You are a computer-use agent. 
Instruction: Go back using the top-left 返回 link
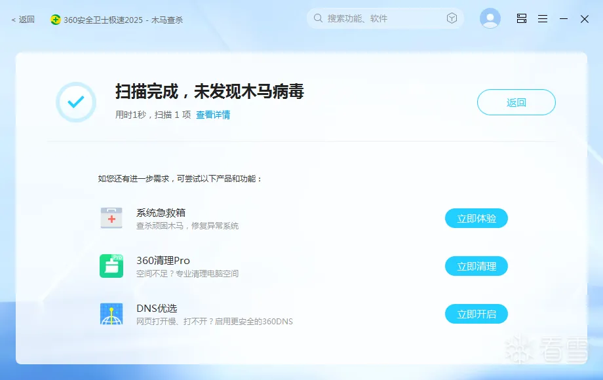pos(23,20)
